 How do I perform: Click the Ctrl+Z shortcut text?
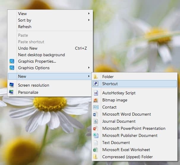pyautogui.click(x=81, y=48)
